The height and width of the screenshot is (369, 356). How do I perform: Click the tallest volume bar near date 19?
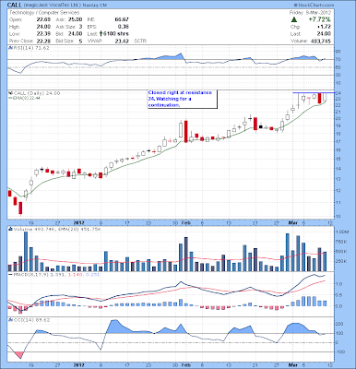[x=26, y=251]
